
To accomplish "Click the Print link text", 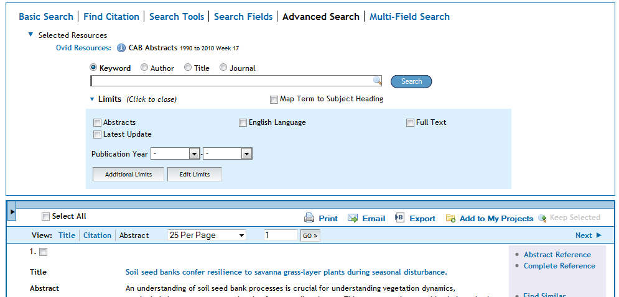I will pos(328,219).
